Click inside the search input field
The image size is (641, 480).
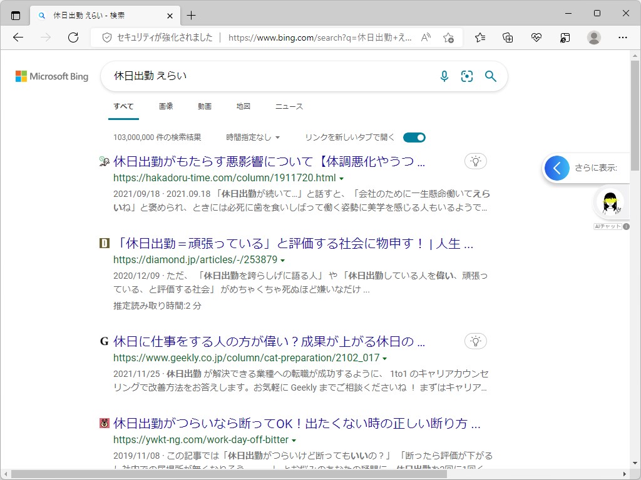pyautogui.click(x=250, y=76)
